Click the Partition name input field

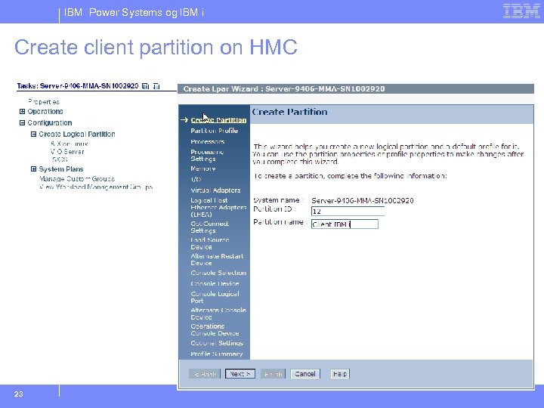[345, 224]
